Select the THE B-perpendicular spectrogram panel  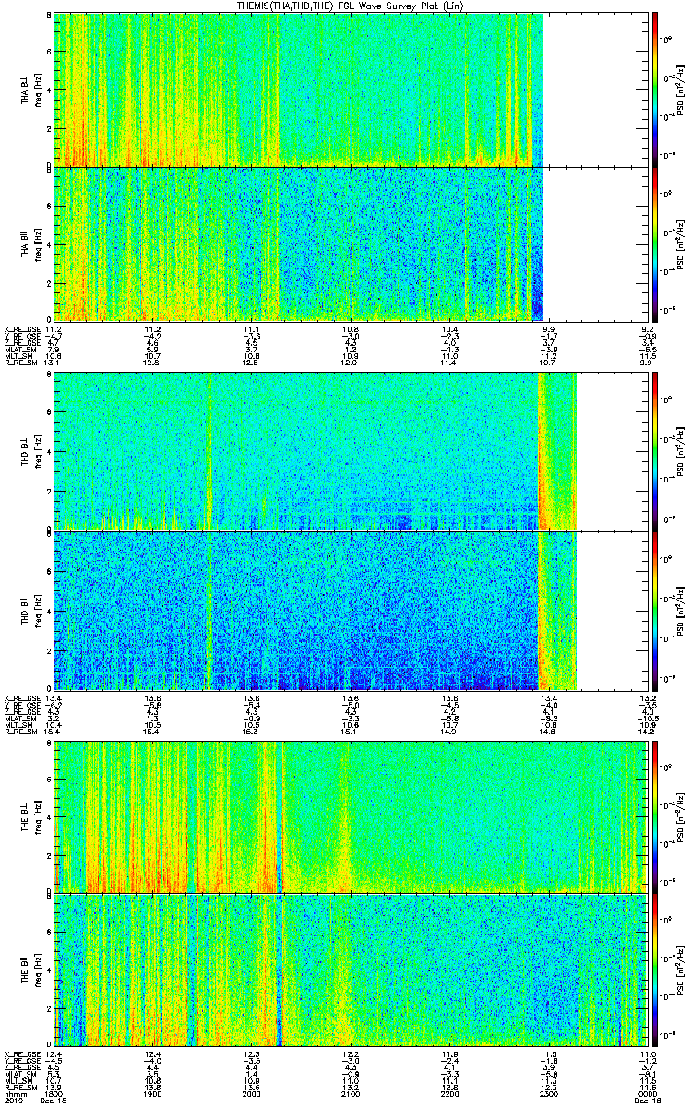tap(350, 815)
